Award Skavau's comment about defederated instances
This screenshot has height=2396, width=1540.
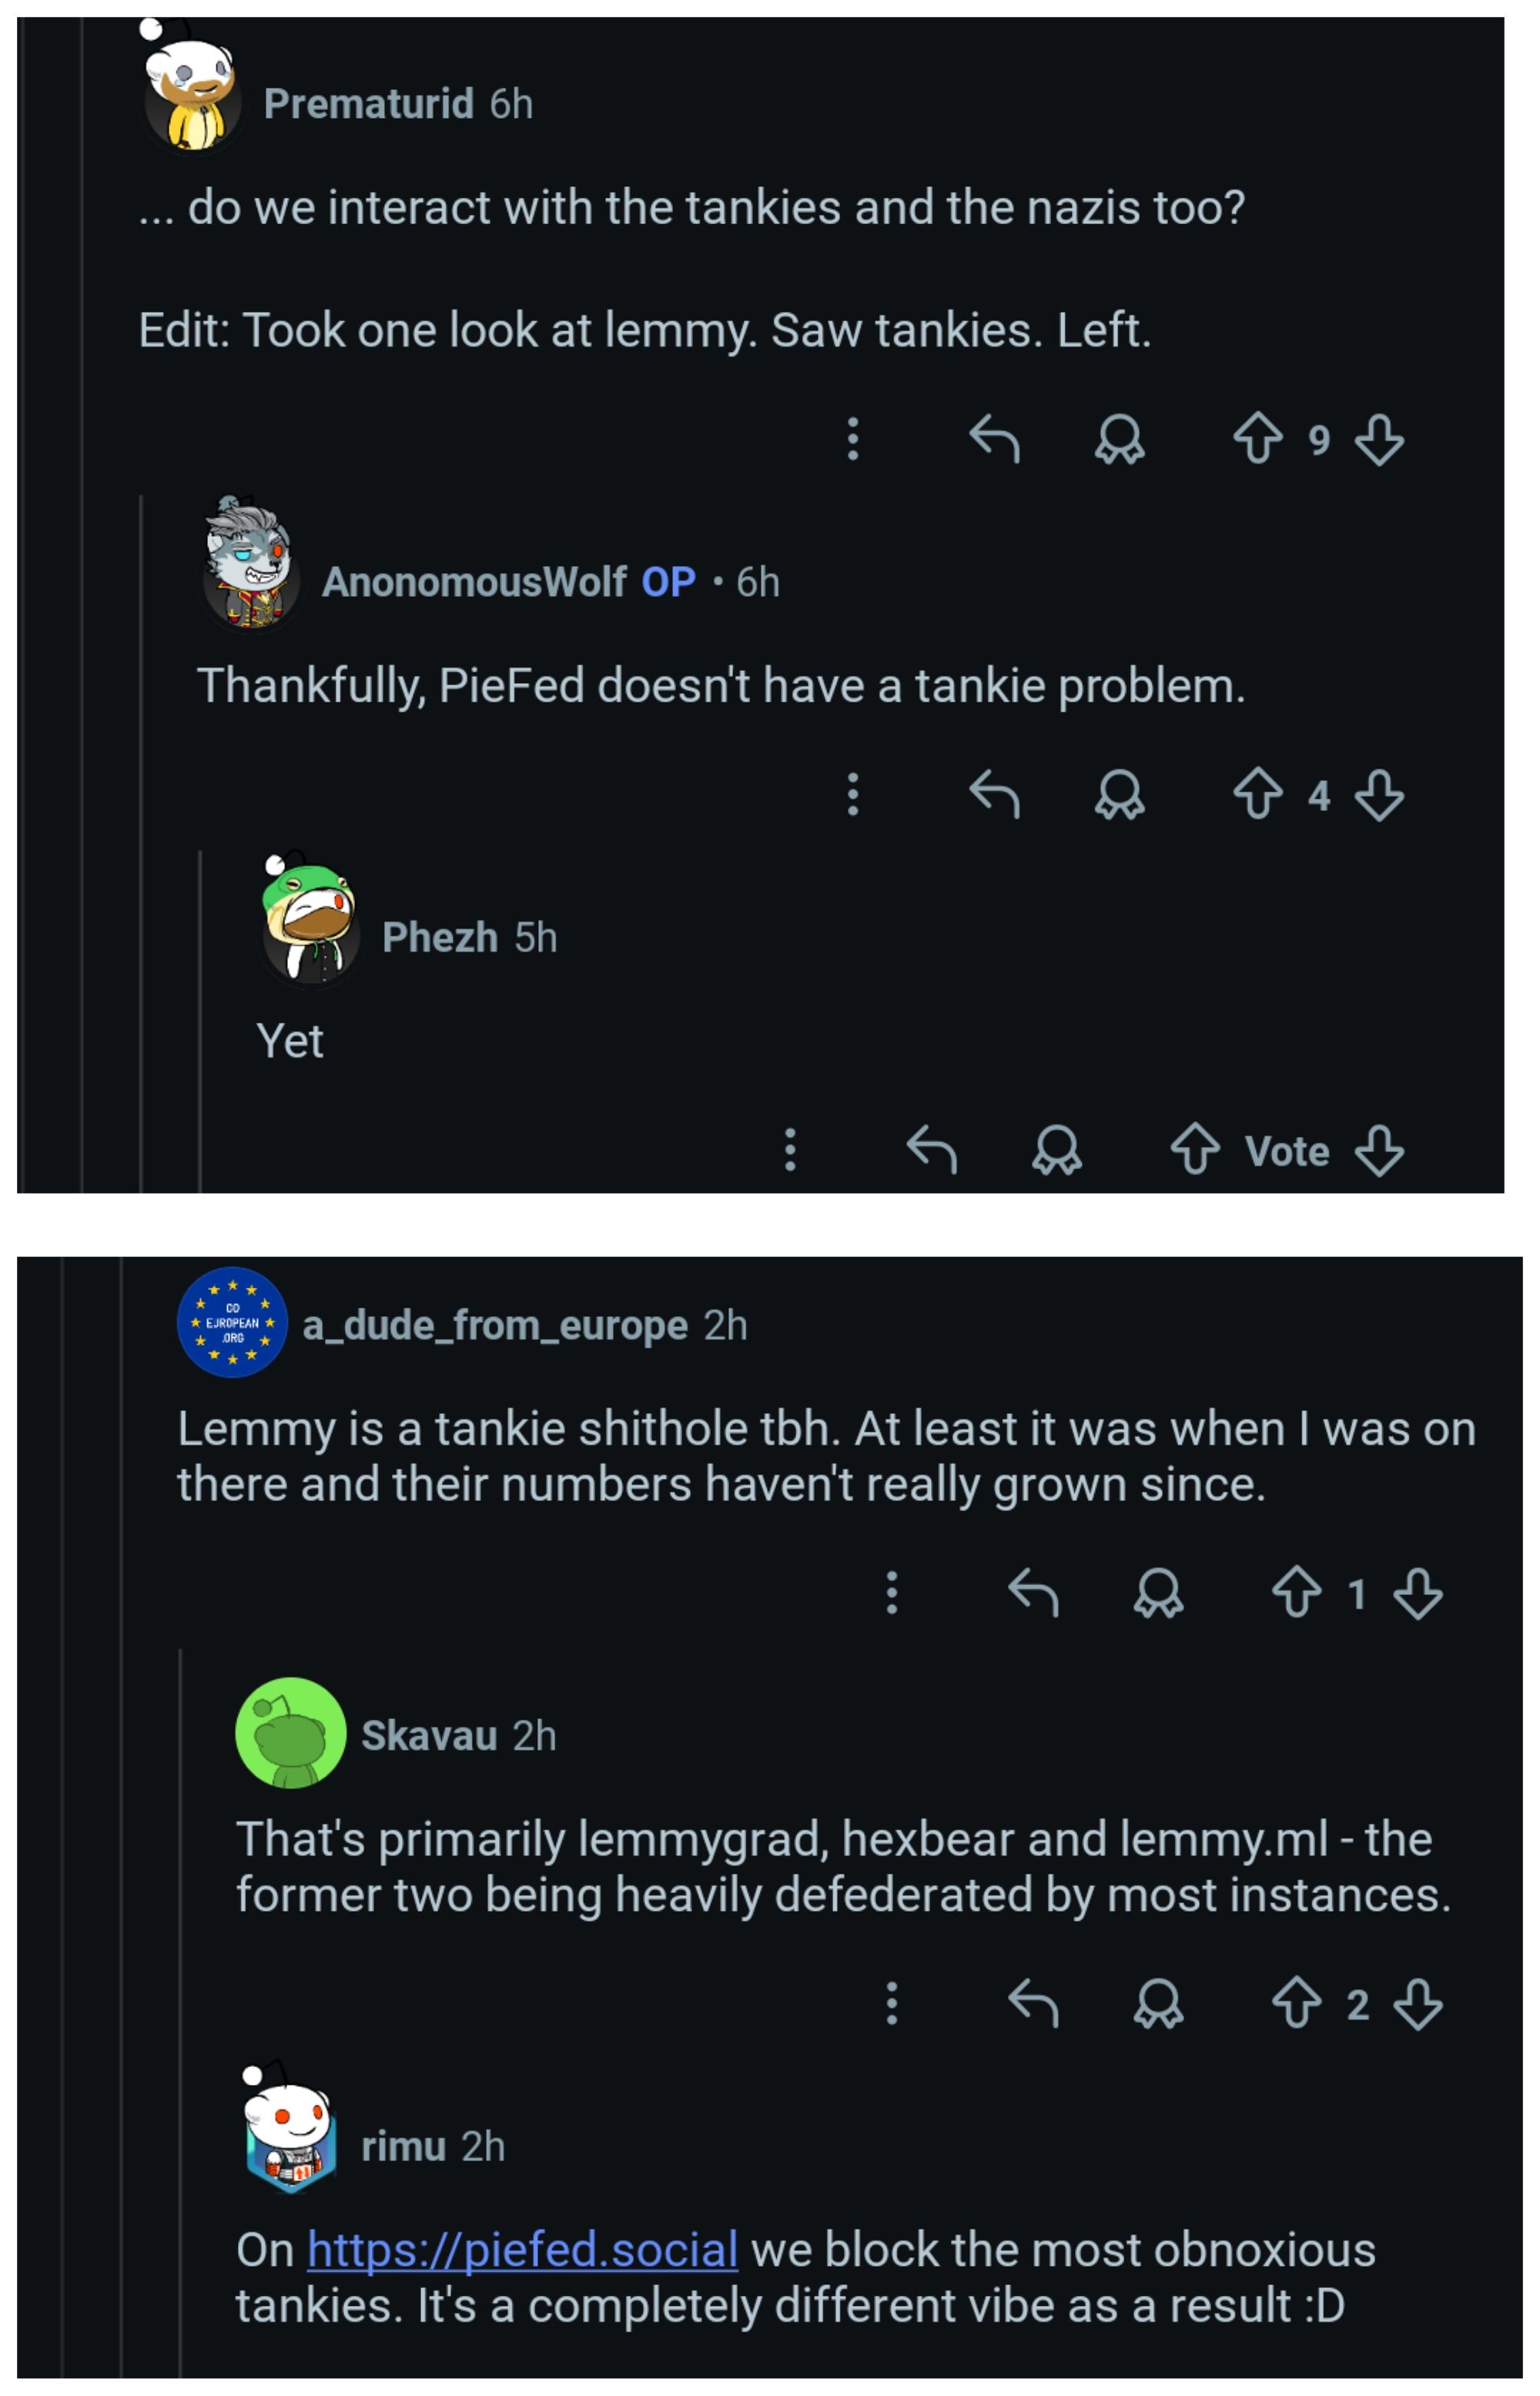tap(1158, 2004)
